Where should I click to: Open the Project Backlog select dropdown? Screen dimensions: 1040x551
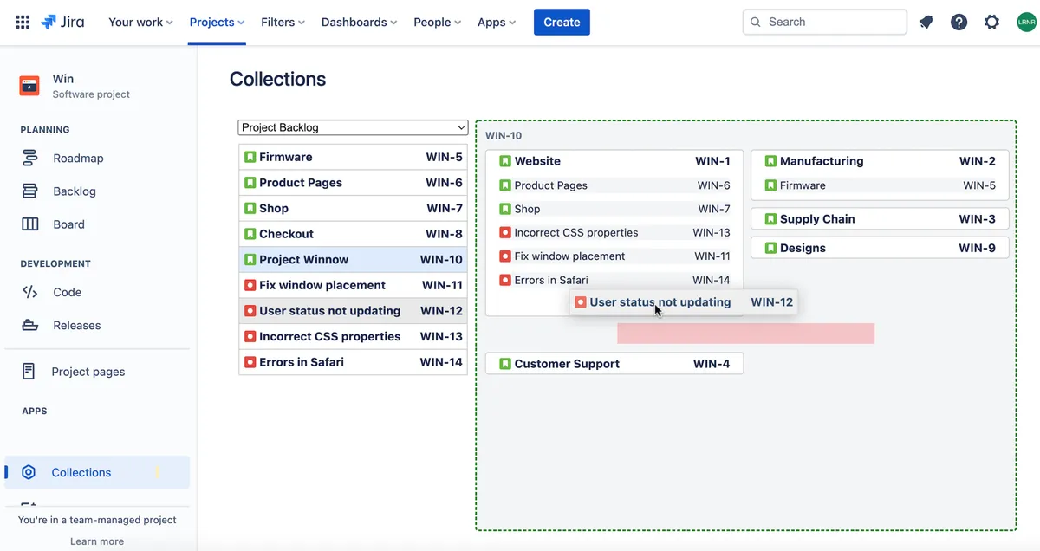pos(353,127)
